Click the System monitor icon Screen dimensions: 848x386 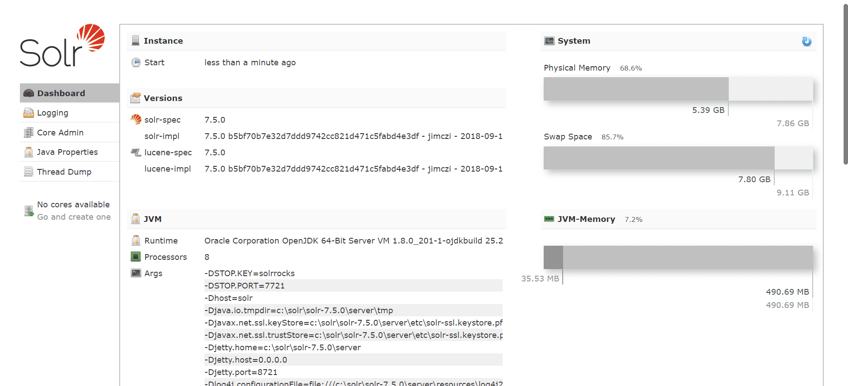(549, 41)
